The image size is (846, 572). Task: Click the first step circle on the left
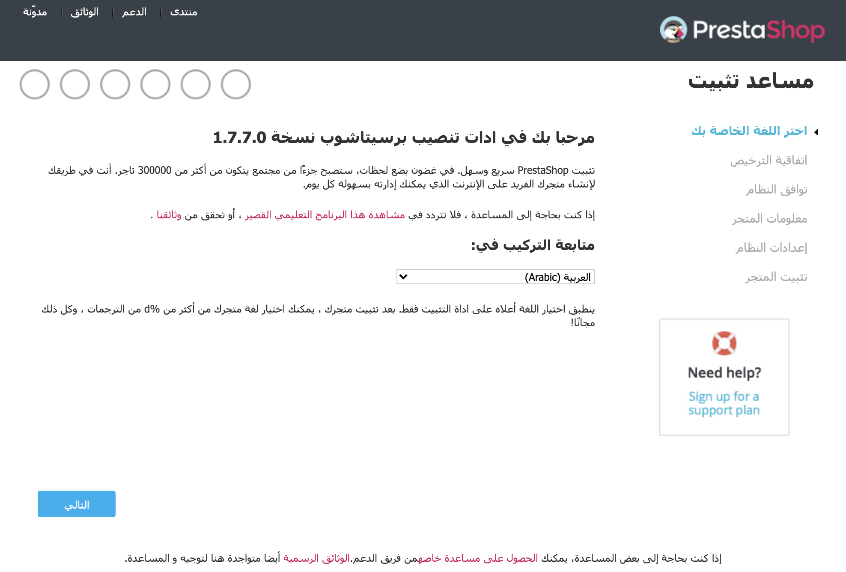click(x=35, y=84)
